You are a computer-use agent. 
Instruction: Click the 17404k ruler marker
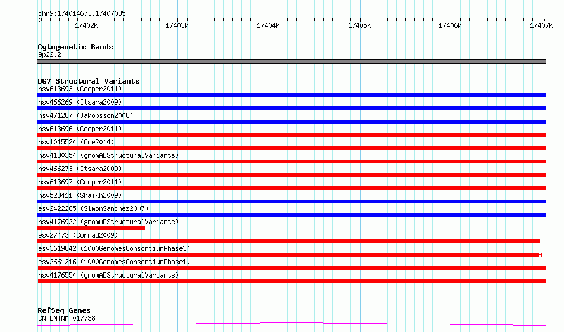[x=268, y=25]
